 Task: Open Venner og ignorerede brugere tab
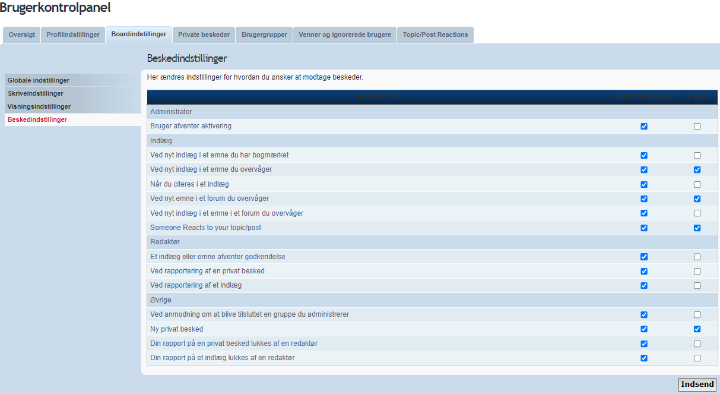tap(345, 34)
